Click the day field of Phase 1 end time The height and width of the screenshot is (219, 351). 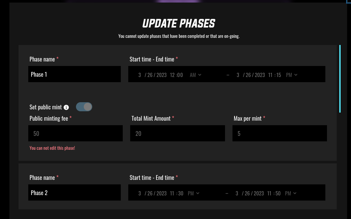pyautogui.click(x=248, y=74)
